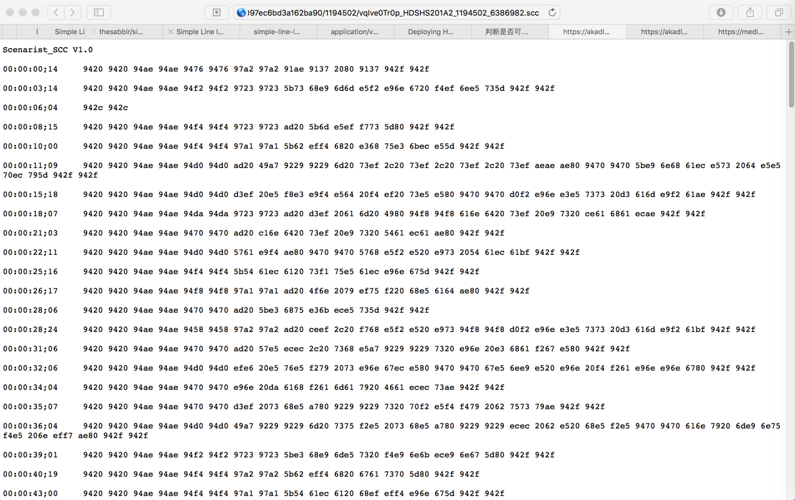795x500 pixels.
Task: Click the timecode 00:00:11;09
Action: (30, 165)
